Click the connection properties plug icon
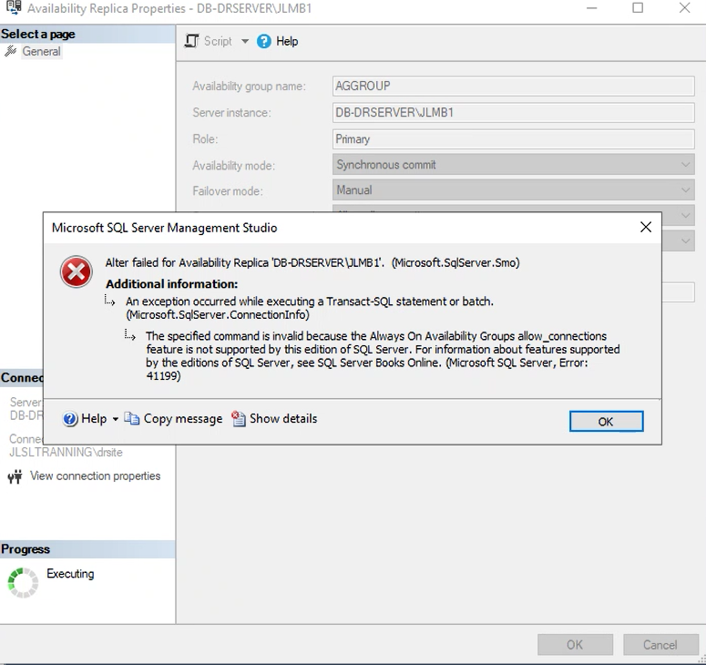This screenshot has width=706, height=665. click(x=15, y=476)
